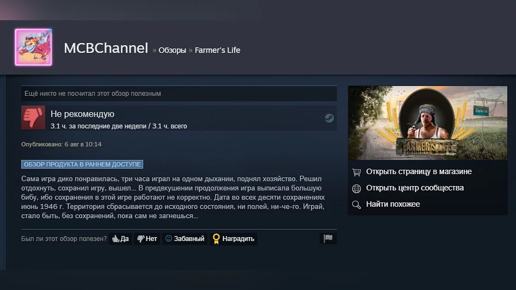Click the red thumbs-down recommendation icon
The width and height of the screenshot is (516, 290).
[33, 118]
